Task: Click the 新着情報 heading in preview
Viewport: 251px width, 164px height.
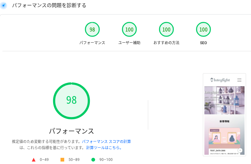Action: coord(224,121)
